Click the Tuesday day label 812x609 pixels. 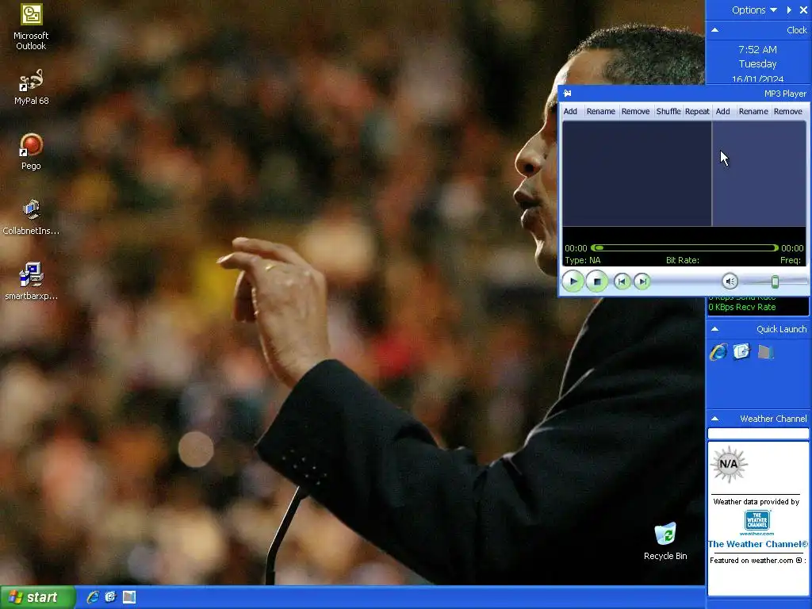coord(757,63)
